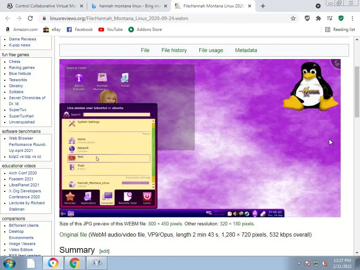Open the Amazon.com bookmark
Image resolution: width=360 pixels, height=270 pixels.
[21, 30]
